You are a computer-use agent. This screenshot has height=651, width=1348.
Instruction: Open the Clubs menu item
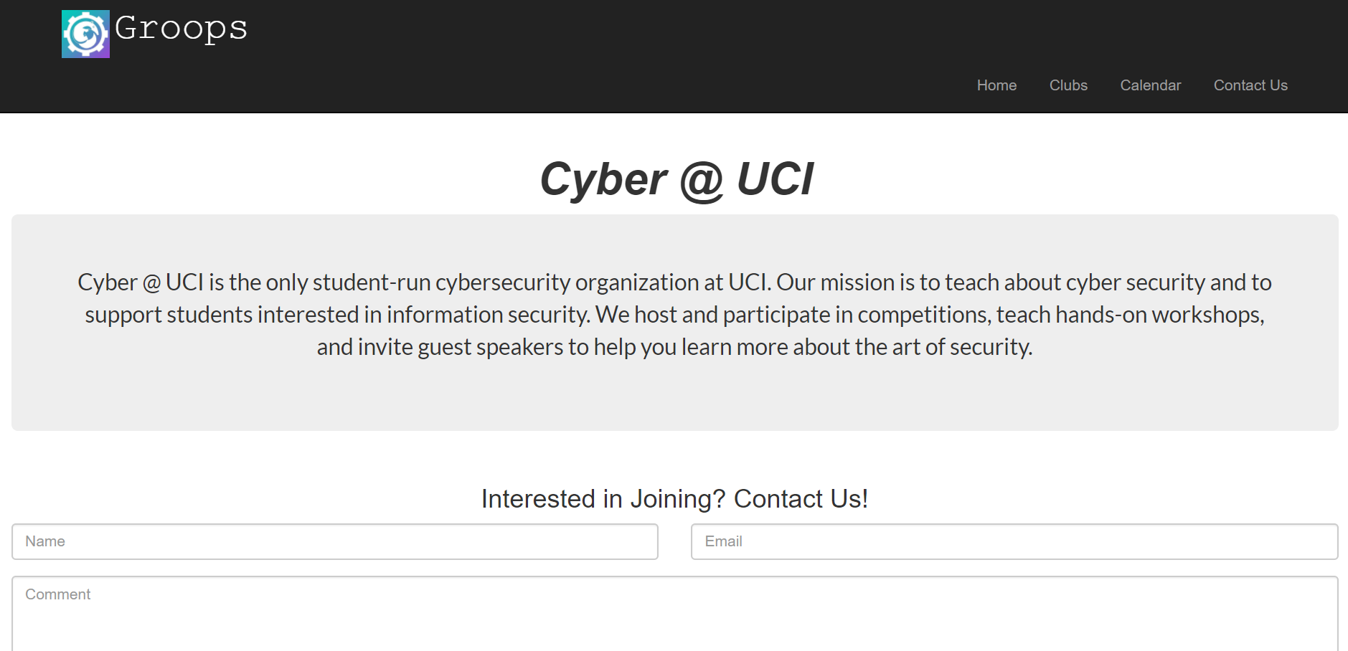tap(1068, 85)
